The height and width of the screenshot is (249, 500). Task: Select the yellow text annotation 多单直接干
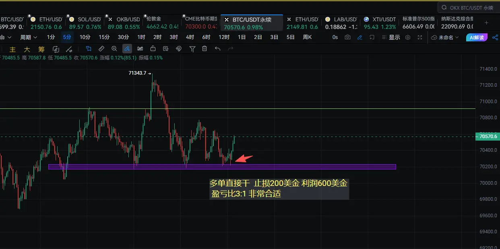(279, 189)
